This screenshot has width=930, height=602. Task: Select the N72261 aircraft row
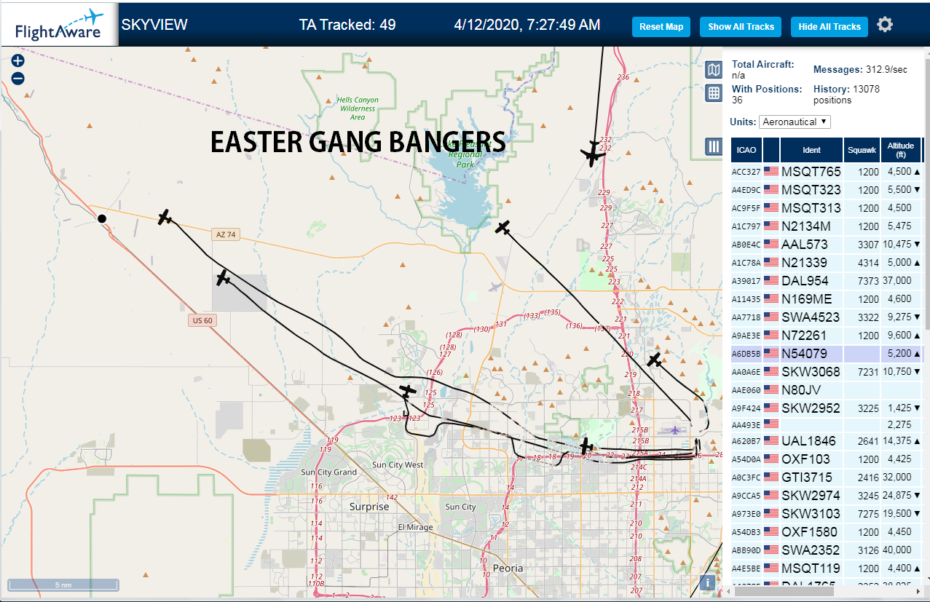[x=827, y=335]
